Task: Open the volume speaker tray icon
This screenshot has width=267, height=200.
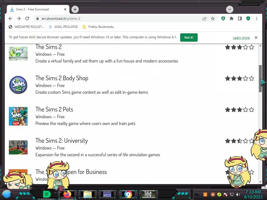Action: 238,194
